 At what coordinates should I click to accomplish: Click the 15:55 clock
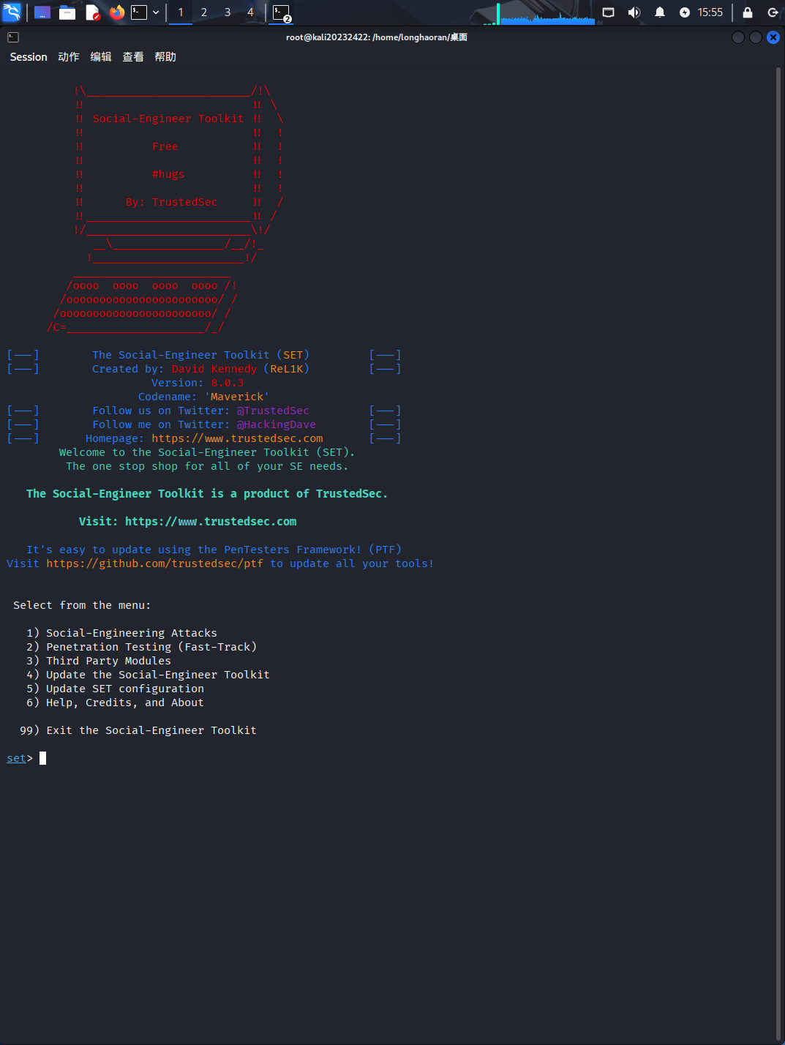710,12
